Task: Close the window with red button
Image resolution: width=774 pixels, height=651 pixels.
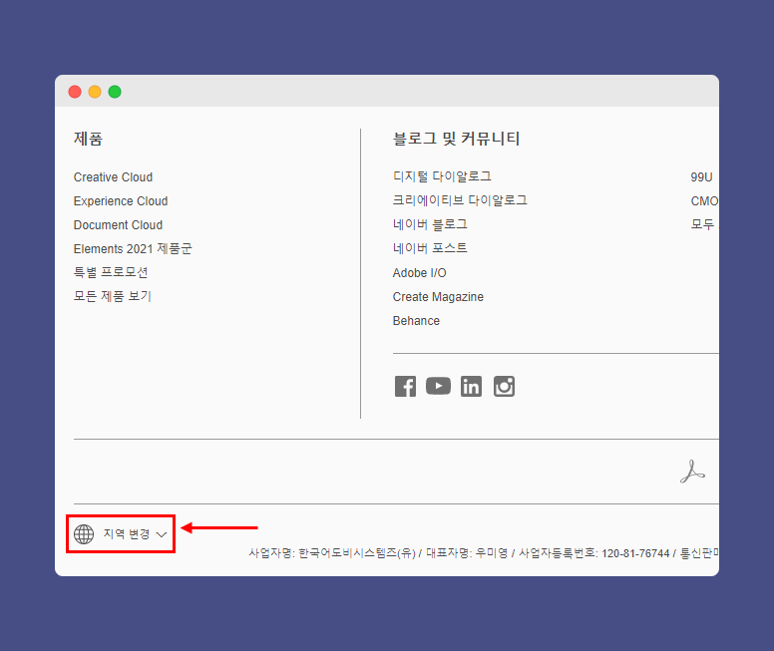Action: pyautogui.click(x=75, y=92)
